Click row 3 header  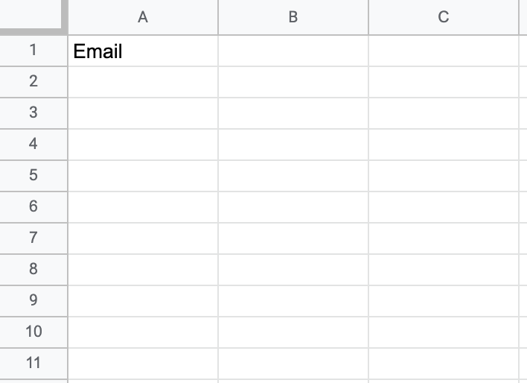33,113
